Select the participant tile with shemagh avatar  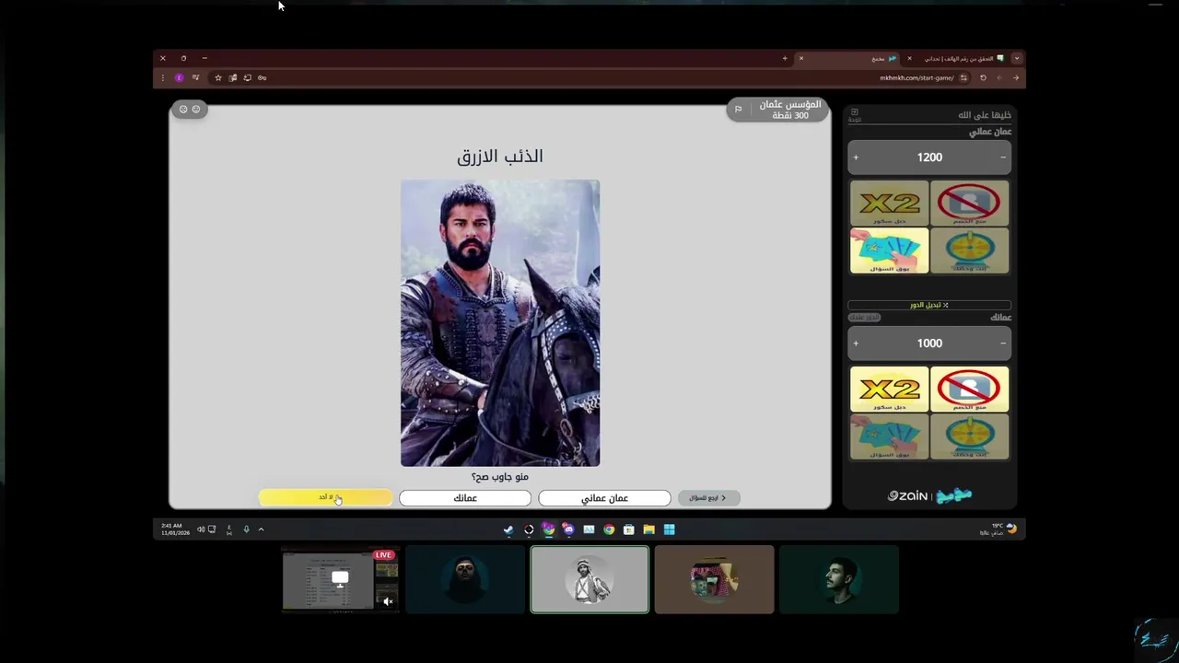click(714, 579)
